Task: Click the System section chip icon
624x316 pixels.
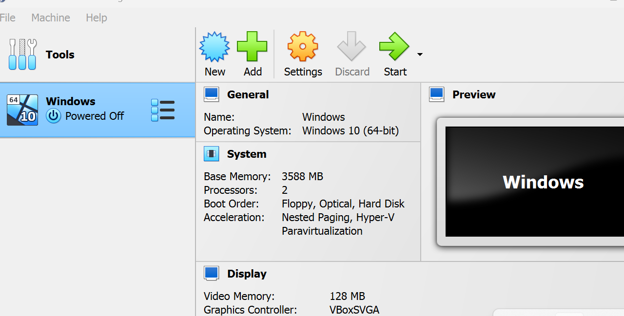Action: click(212, 154)
